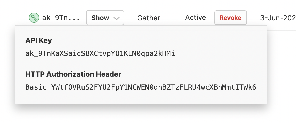
Task: Click the chevron arrow beside Show
Action: point(117,18)
